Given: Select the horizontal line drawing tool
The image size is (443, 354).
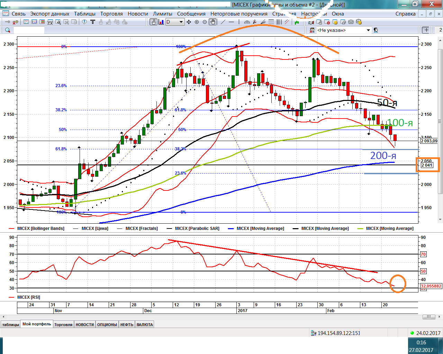Looking at the screenshot, I should (231, 22).
